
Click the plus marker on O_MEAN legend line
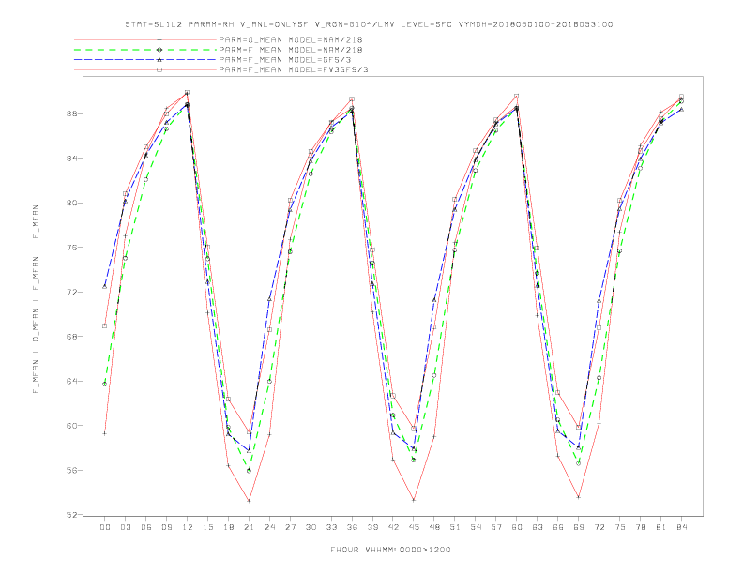159,39
